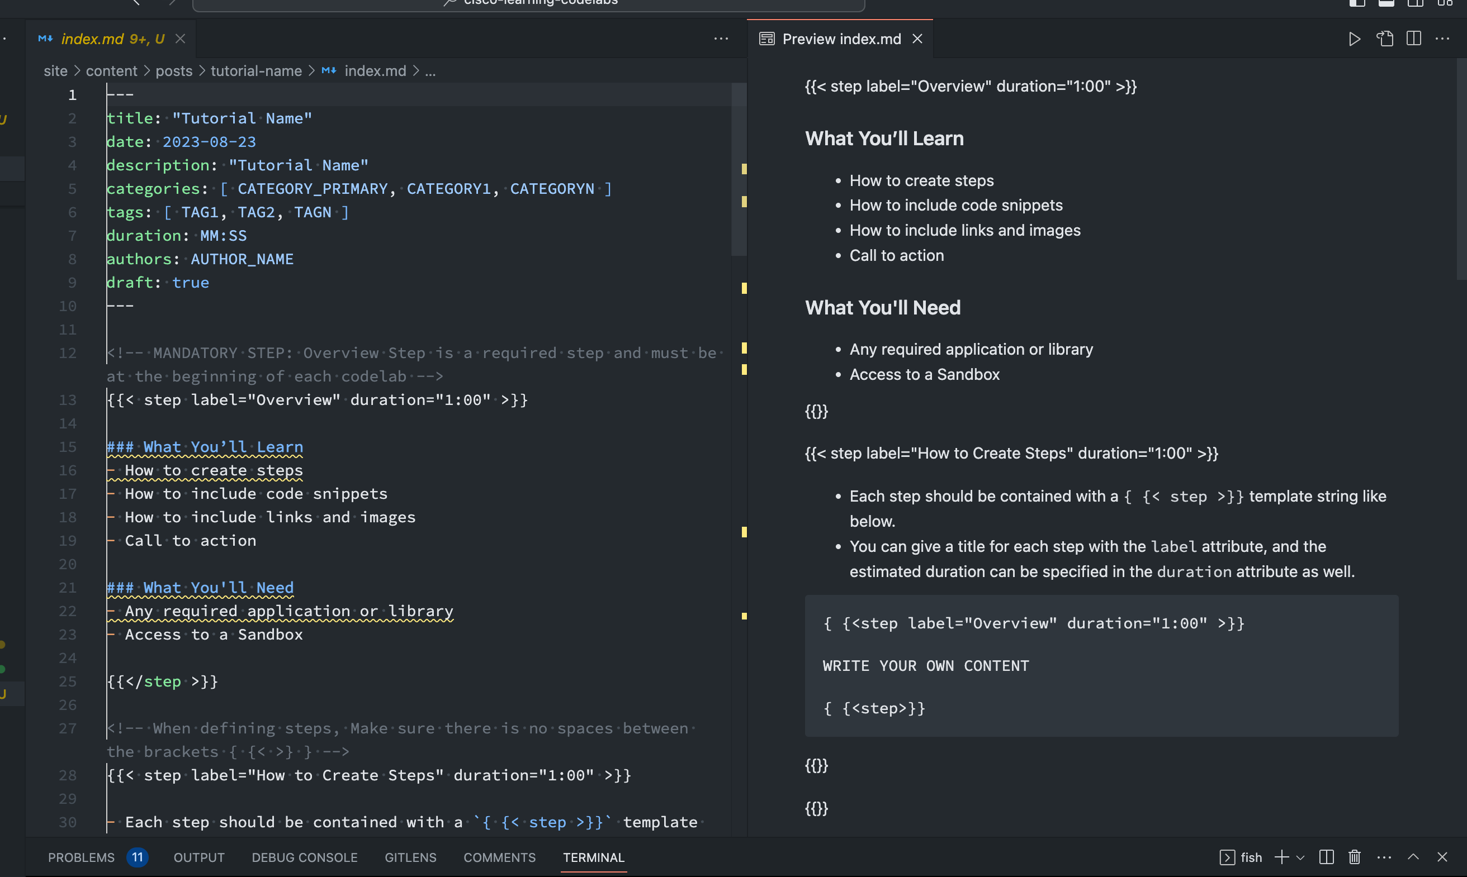This screenshot has width=1467, height=877.
Task: Click 'Access to a Sandbox' in editor line 23
Action: (214, 635)
